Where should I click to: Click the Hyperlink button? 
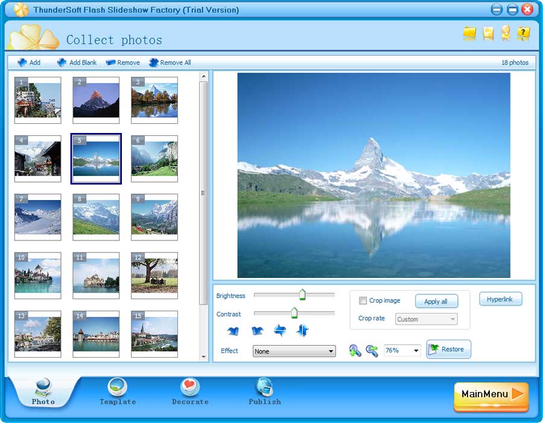point(500,299)
